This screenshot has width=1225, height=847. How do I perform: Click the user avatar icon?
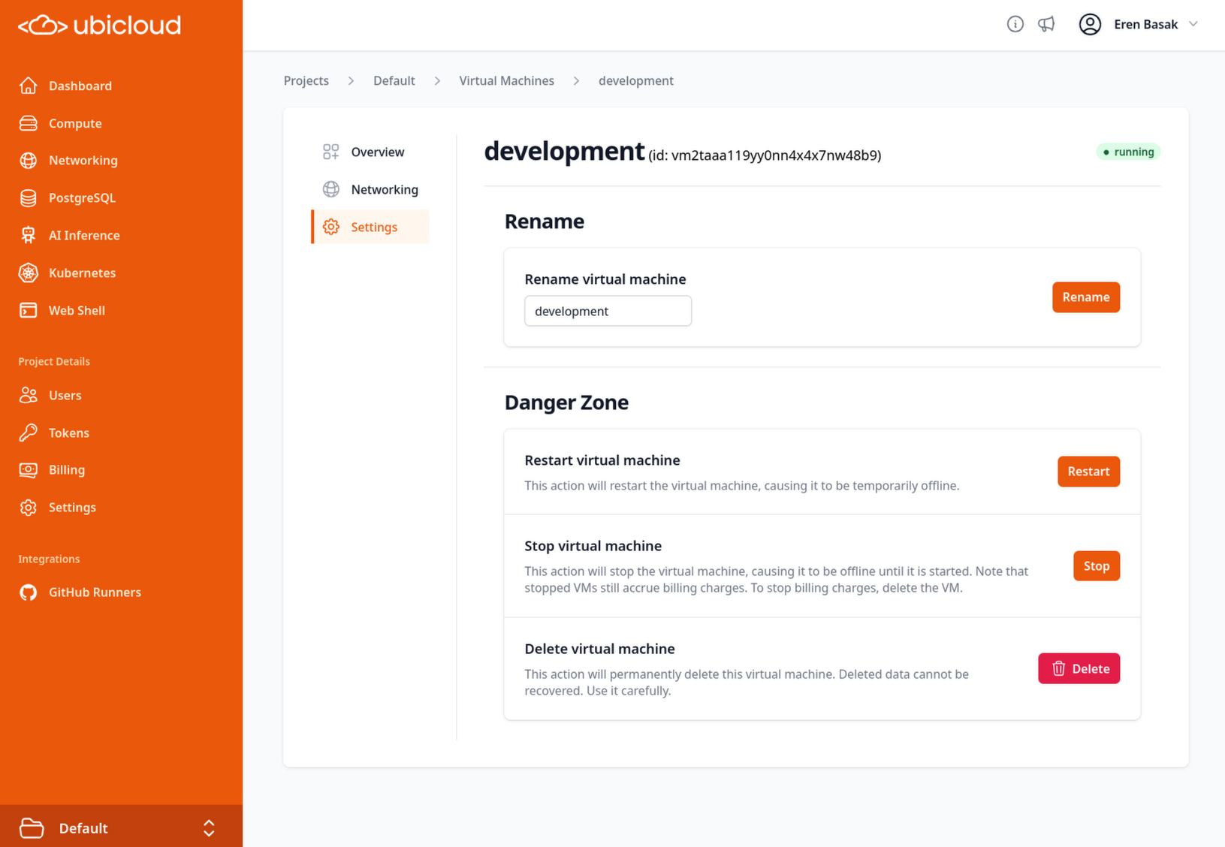[x=1090, y=25]
